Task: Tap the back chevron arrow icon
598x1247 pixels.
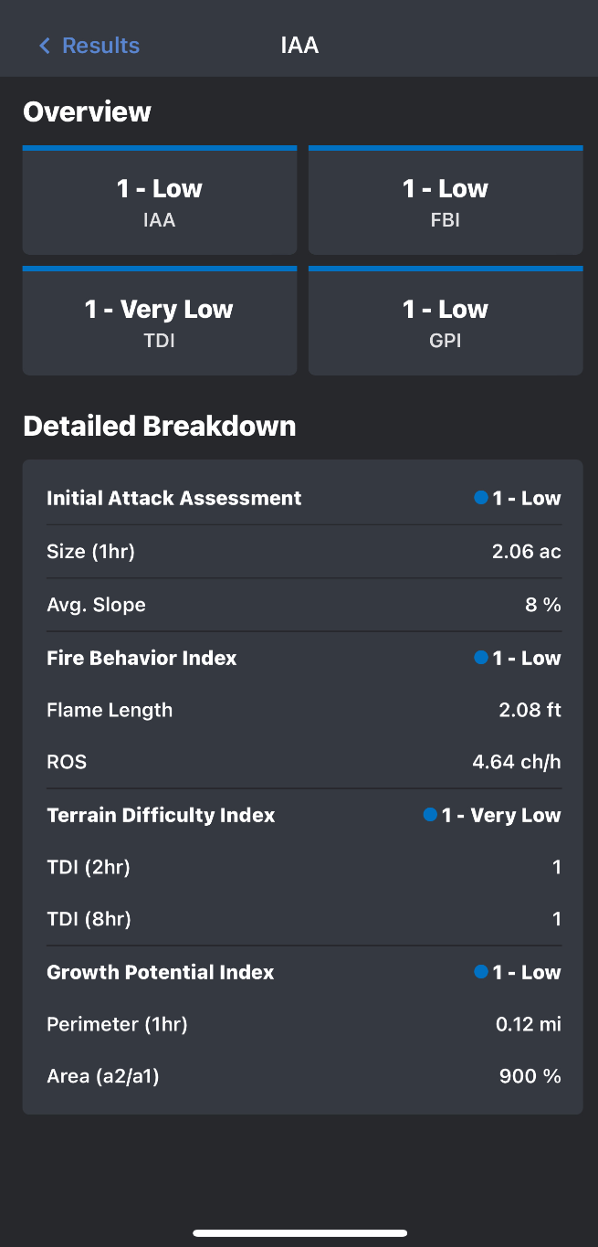Action: click(44, 46)
